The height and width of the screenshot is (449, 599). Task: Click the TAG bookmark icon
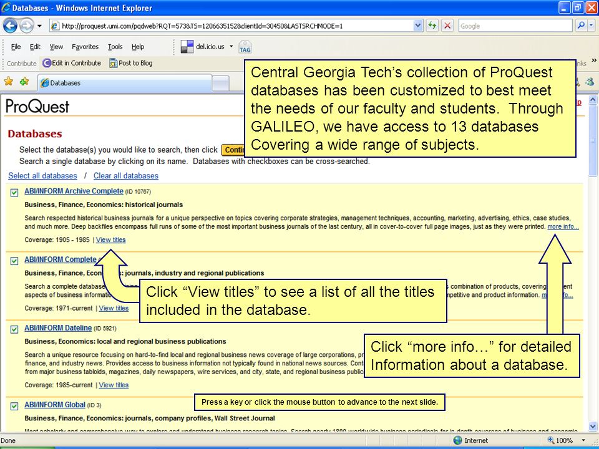245,47
